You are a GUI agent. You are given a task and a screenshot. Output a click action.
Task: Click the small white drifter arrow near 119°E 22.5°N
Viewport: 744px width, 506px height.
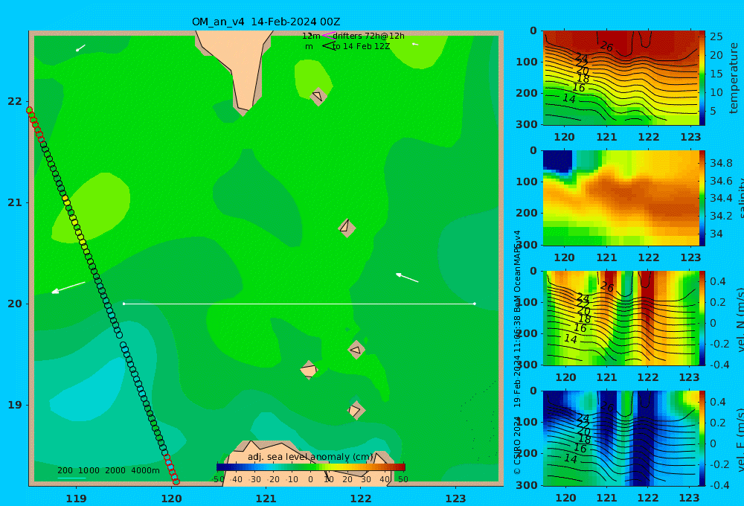[80, 48]
